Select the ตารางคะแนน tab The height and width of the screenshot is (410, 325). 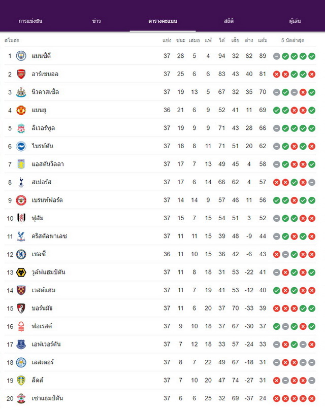(x=162, y=21)
